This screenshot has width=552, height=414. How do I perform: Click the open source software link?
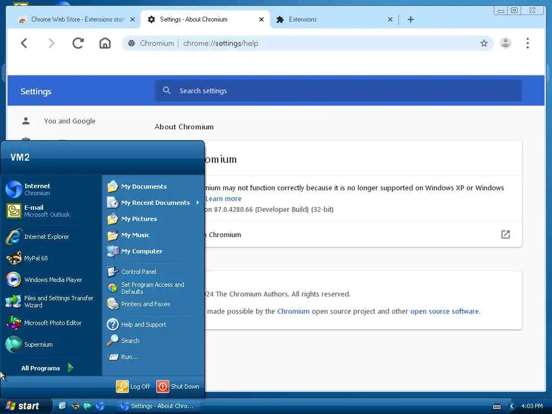pyautogui.click(x=445, y=311)
